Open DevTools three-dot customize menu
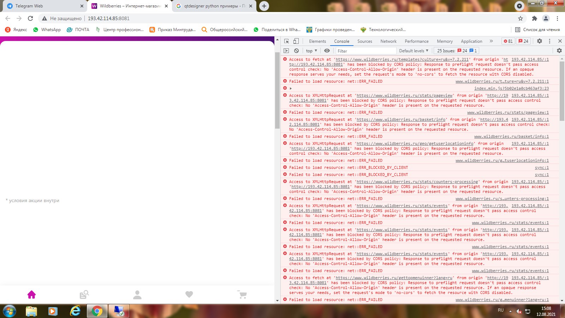This screenshot has width=565, height=318. [x=549, y=41]
